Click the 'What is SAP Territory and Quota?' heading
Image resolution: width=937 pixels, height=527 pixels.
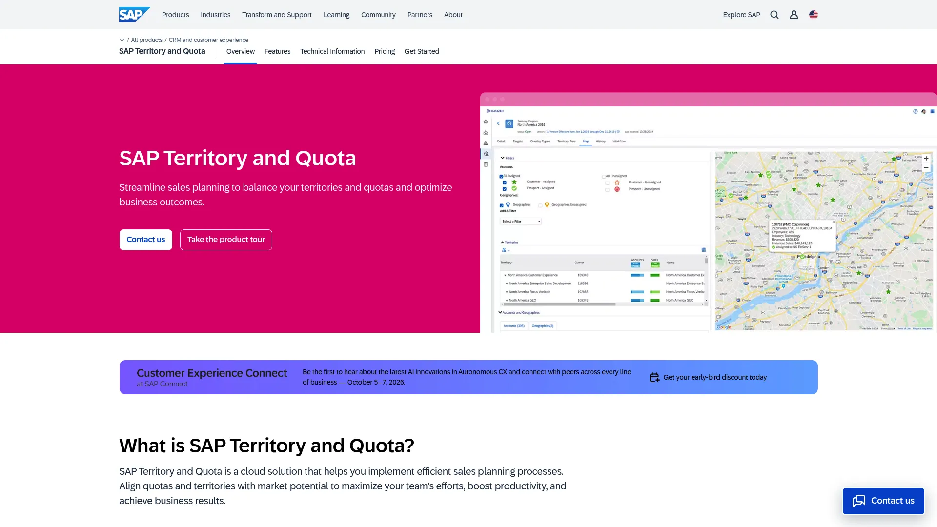[266, 446]
